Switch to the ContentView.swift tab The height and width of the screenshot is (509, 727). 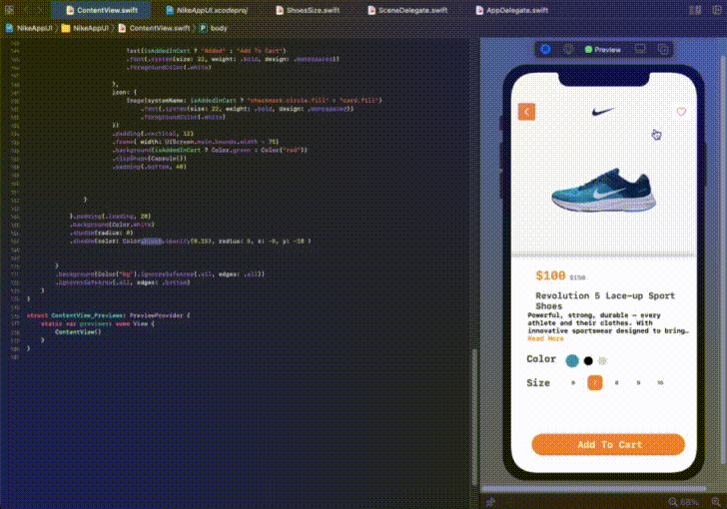pos(101,10)
